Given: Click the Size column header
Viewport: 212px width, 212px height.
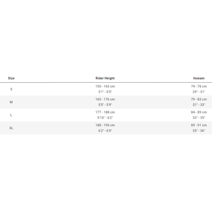Looking at the screenshot, I should pos(11,78).
